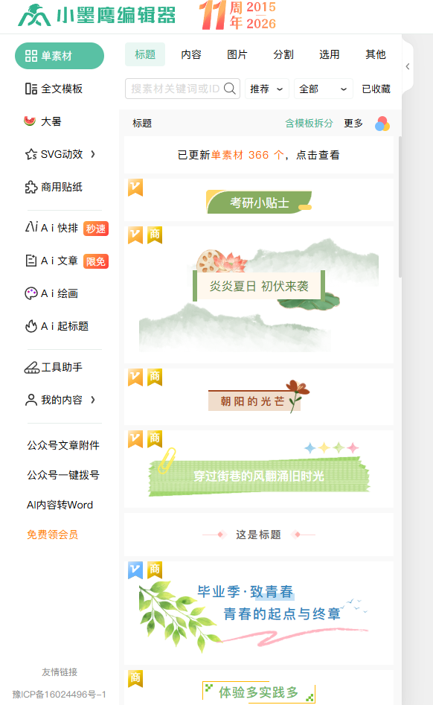Screen dimensions: 433x705
Task: Select the 毕业季·致青春 template
Action: pos(259,613)
